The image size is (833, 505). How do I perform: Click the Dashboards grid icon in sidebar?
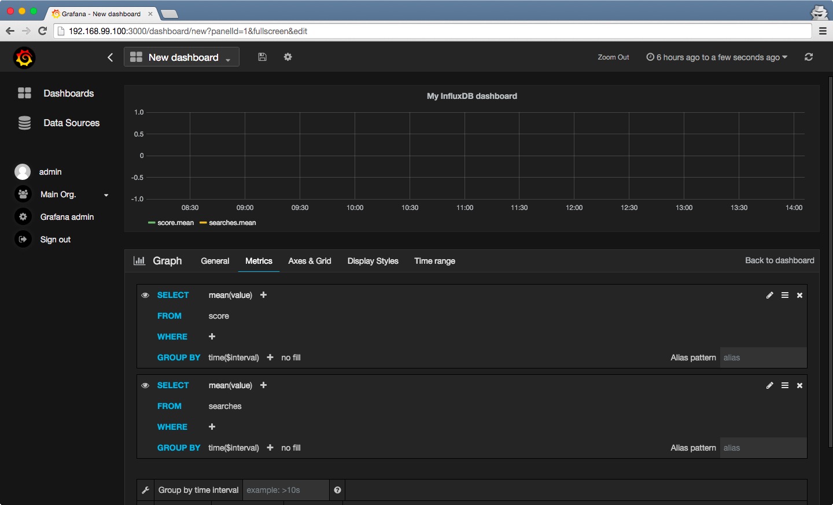pyautogui.click(x=24, y=93)
